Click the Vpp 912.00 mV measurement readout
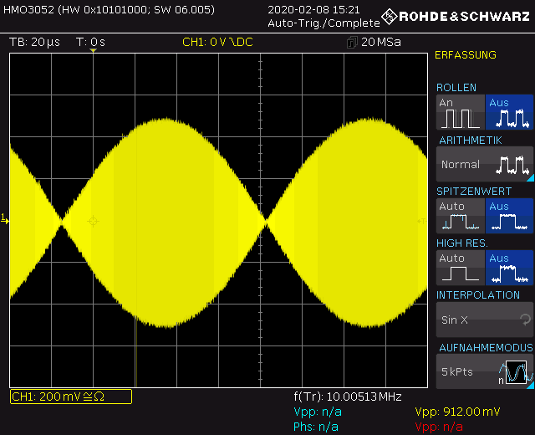 pos(457,412)
